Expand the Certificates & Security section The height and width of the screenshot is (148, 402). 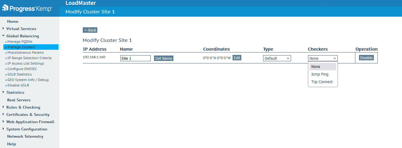(x=28, y=115)
